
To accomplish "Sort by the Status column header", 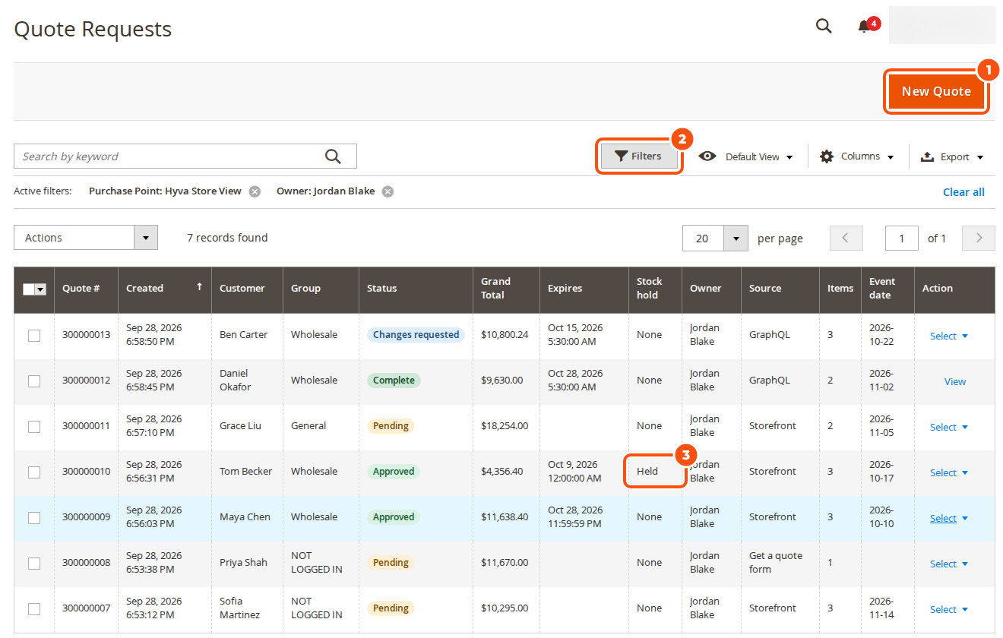I will (x=416, y=289).
